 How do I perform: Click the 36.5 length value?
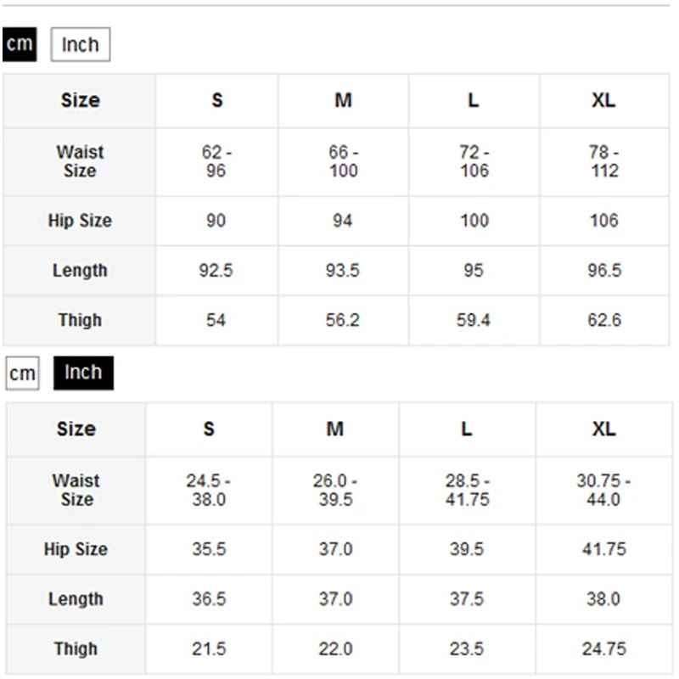click(209, 599)
